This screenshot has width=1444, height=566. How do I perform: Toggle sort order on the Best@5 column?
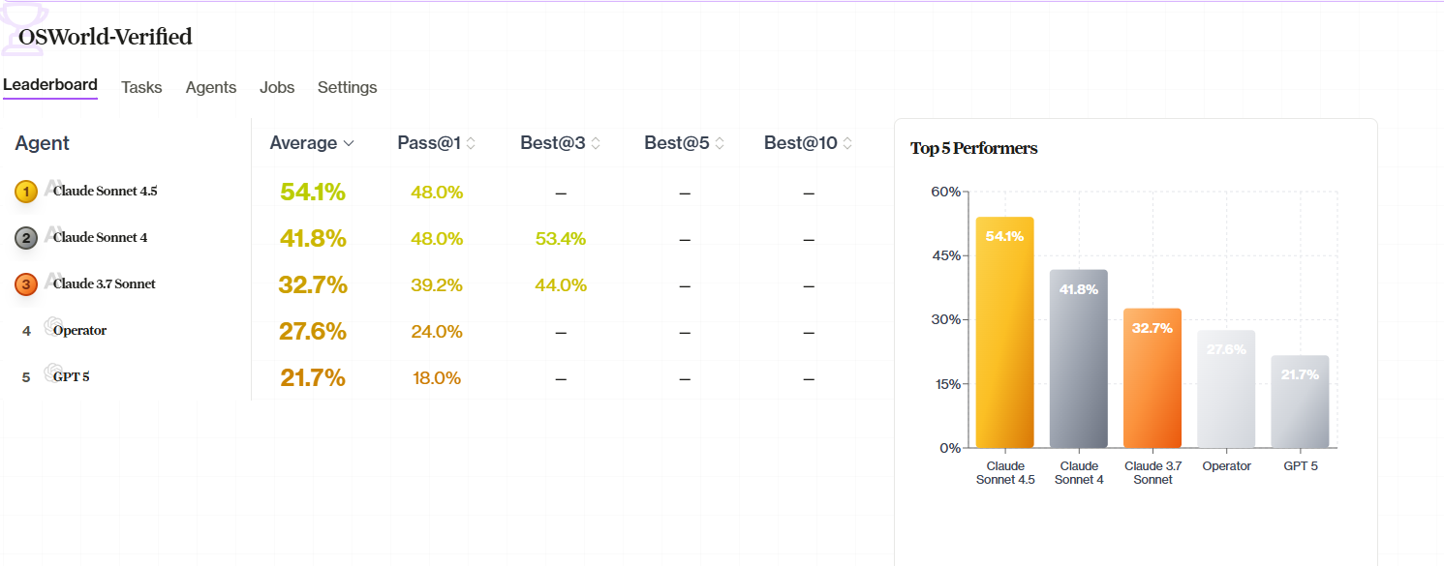720,142
